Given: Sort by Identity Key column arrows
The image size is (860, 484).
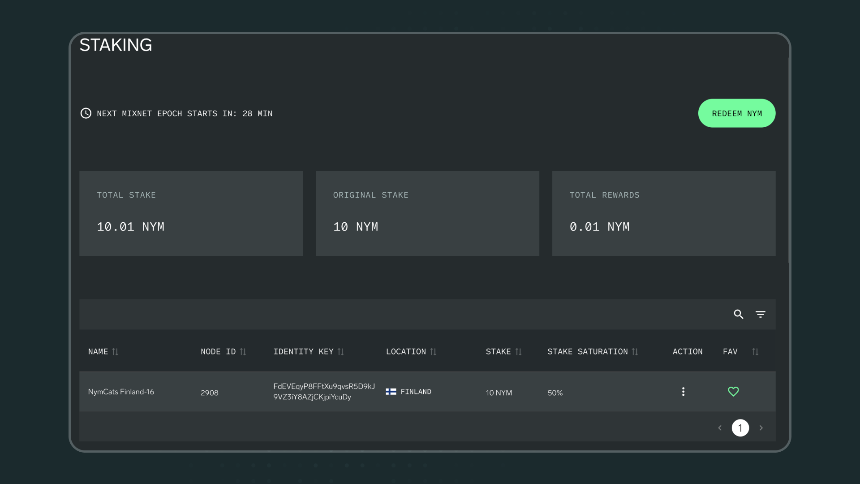Looking at the screenshot, I should coord(340,352).
